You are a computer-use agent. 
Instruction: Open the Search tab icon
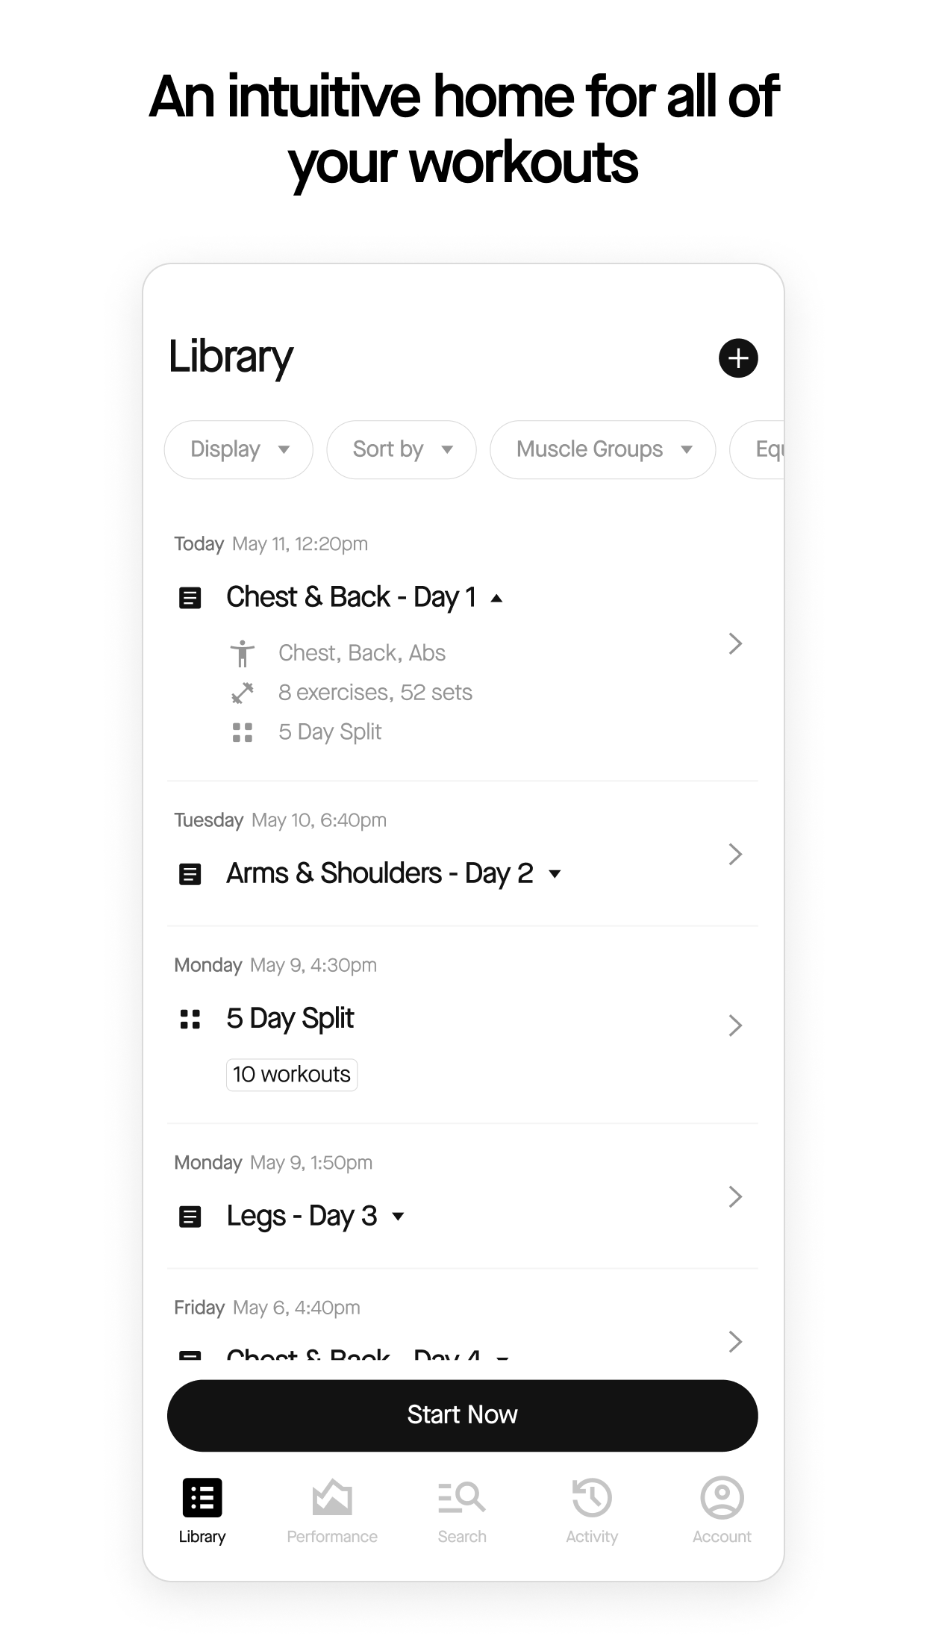pos(462,1497)
